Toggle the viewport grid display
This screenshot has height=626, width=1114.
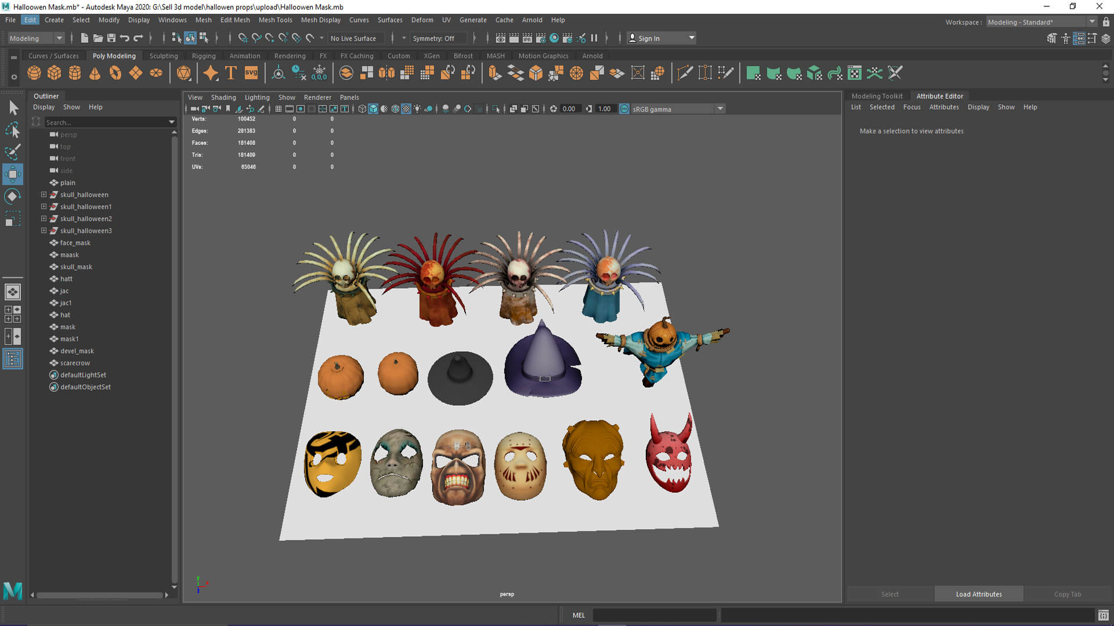(278, 109)
